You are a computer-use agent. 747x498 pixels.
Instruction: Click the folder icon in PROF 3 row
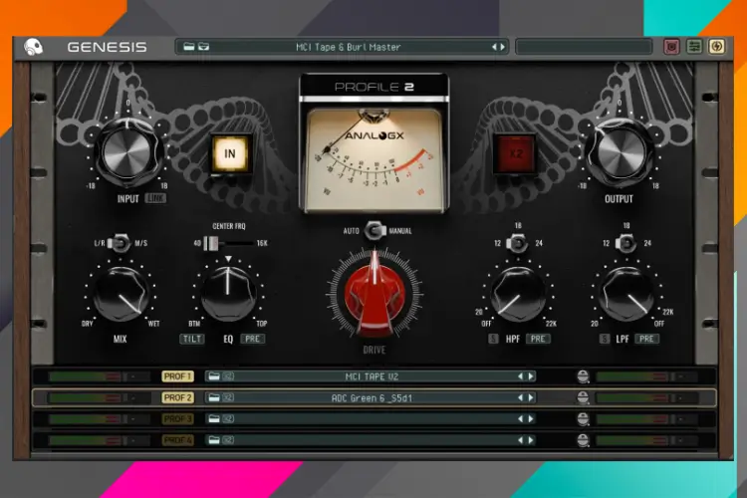tap(213, 418)
